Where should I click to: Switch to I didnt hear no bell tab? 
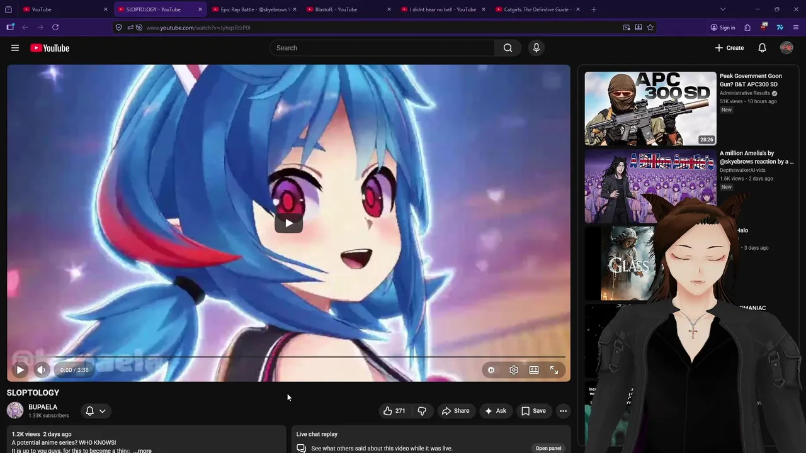tap(443, 9)
